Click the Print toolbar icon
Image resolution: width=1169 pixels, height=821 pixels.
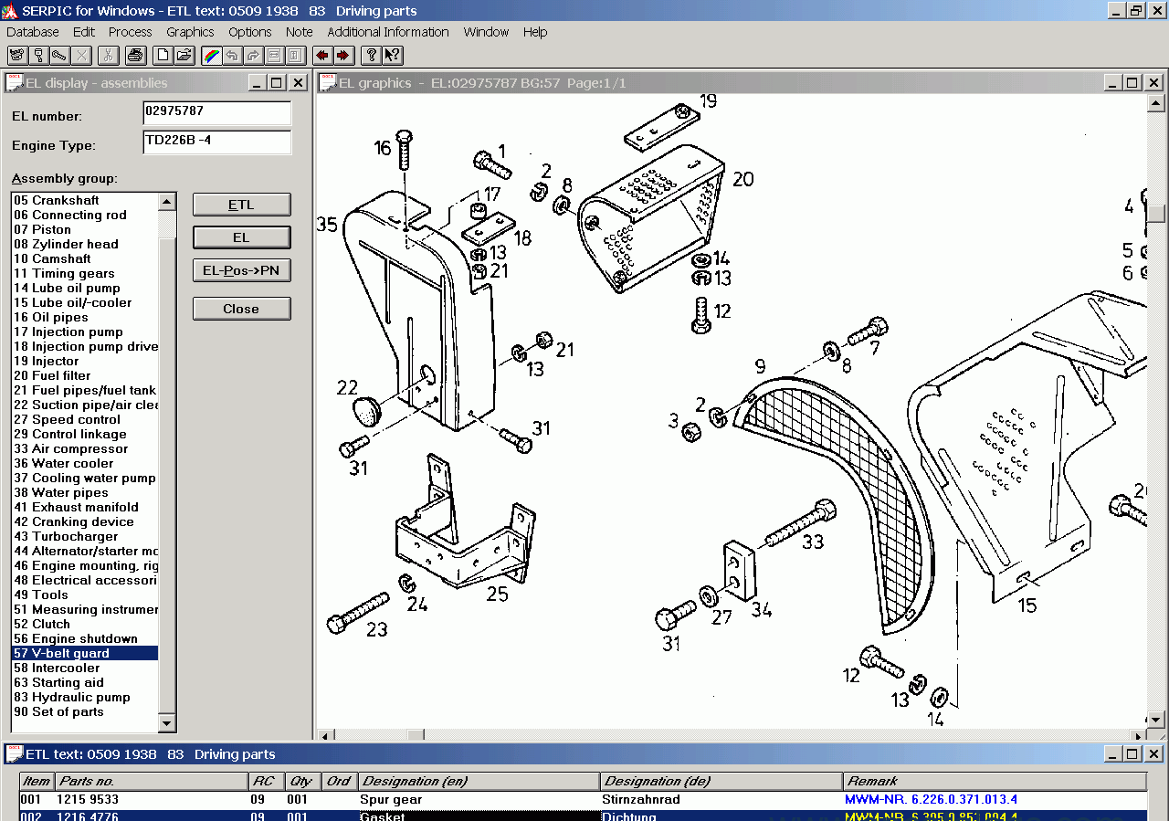click(134, 55)
